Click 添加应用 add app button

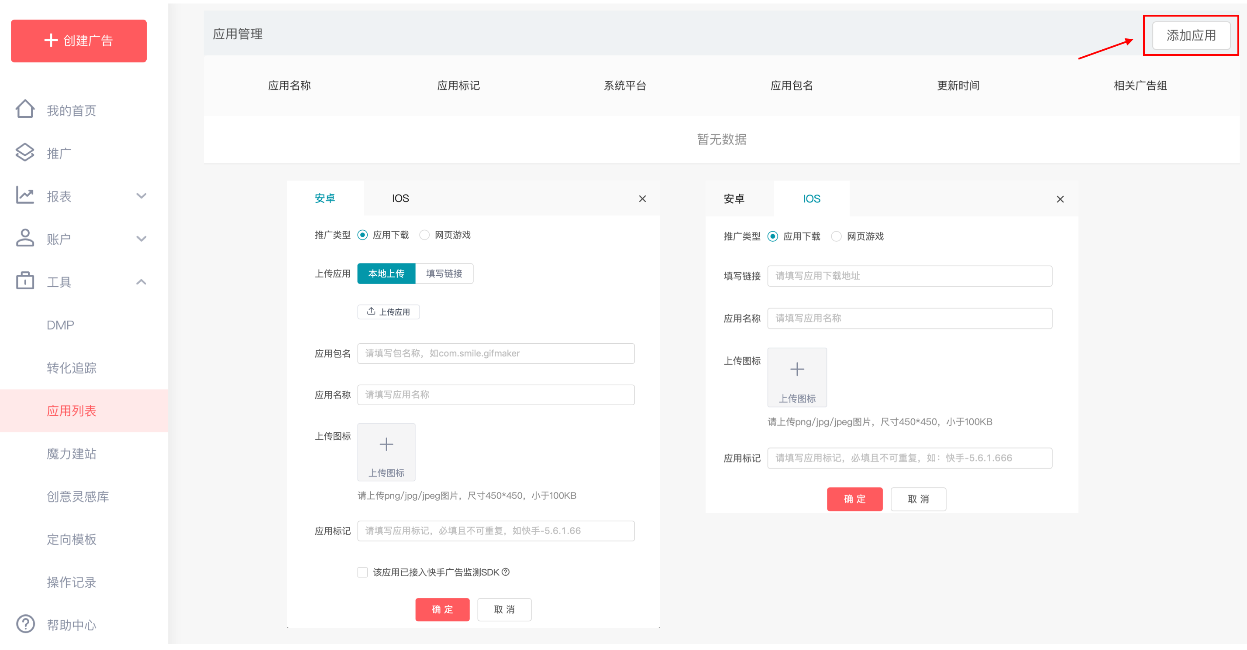pyautogui.click(x=1191, y=35)
